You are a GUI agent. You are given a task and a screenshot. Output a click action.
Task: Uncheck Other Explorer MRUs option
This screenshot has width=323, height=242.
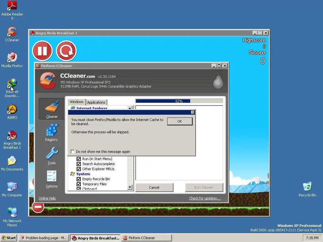(79, 169)
